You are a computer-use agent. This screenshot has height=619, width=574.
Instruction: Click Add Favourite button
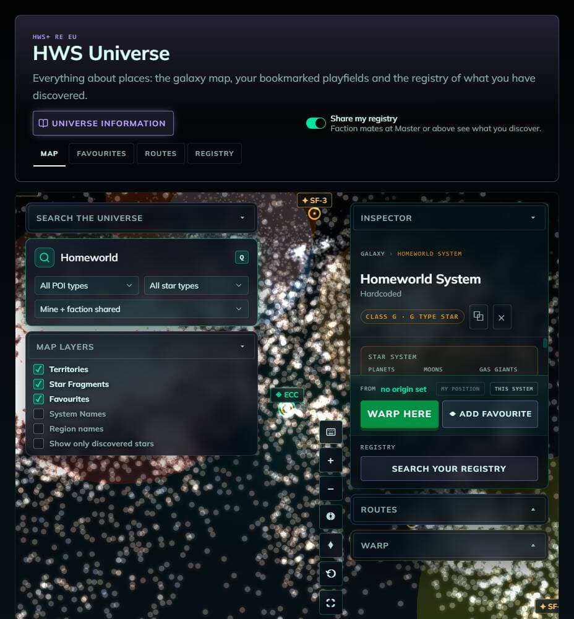490,413
